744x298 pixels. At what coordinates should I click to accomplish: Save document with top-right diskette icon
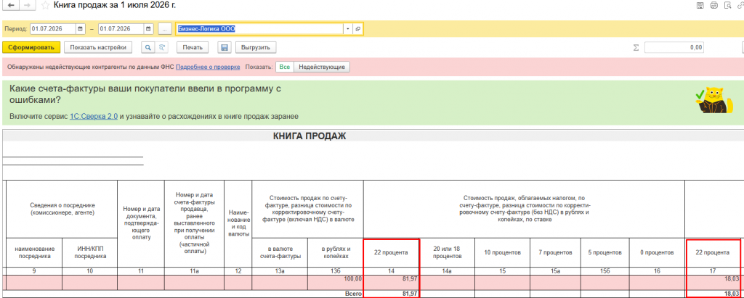[700, 6]
